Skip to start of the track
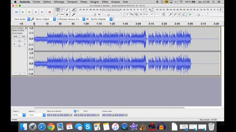The height and width of the screenshot is (132, 236). click(x=36, y=12)
